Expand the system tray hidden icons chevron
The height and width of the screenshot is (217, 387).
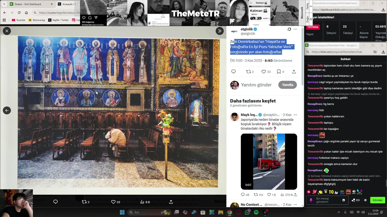point(339,212)
